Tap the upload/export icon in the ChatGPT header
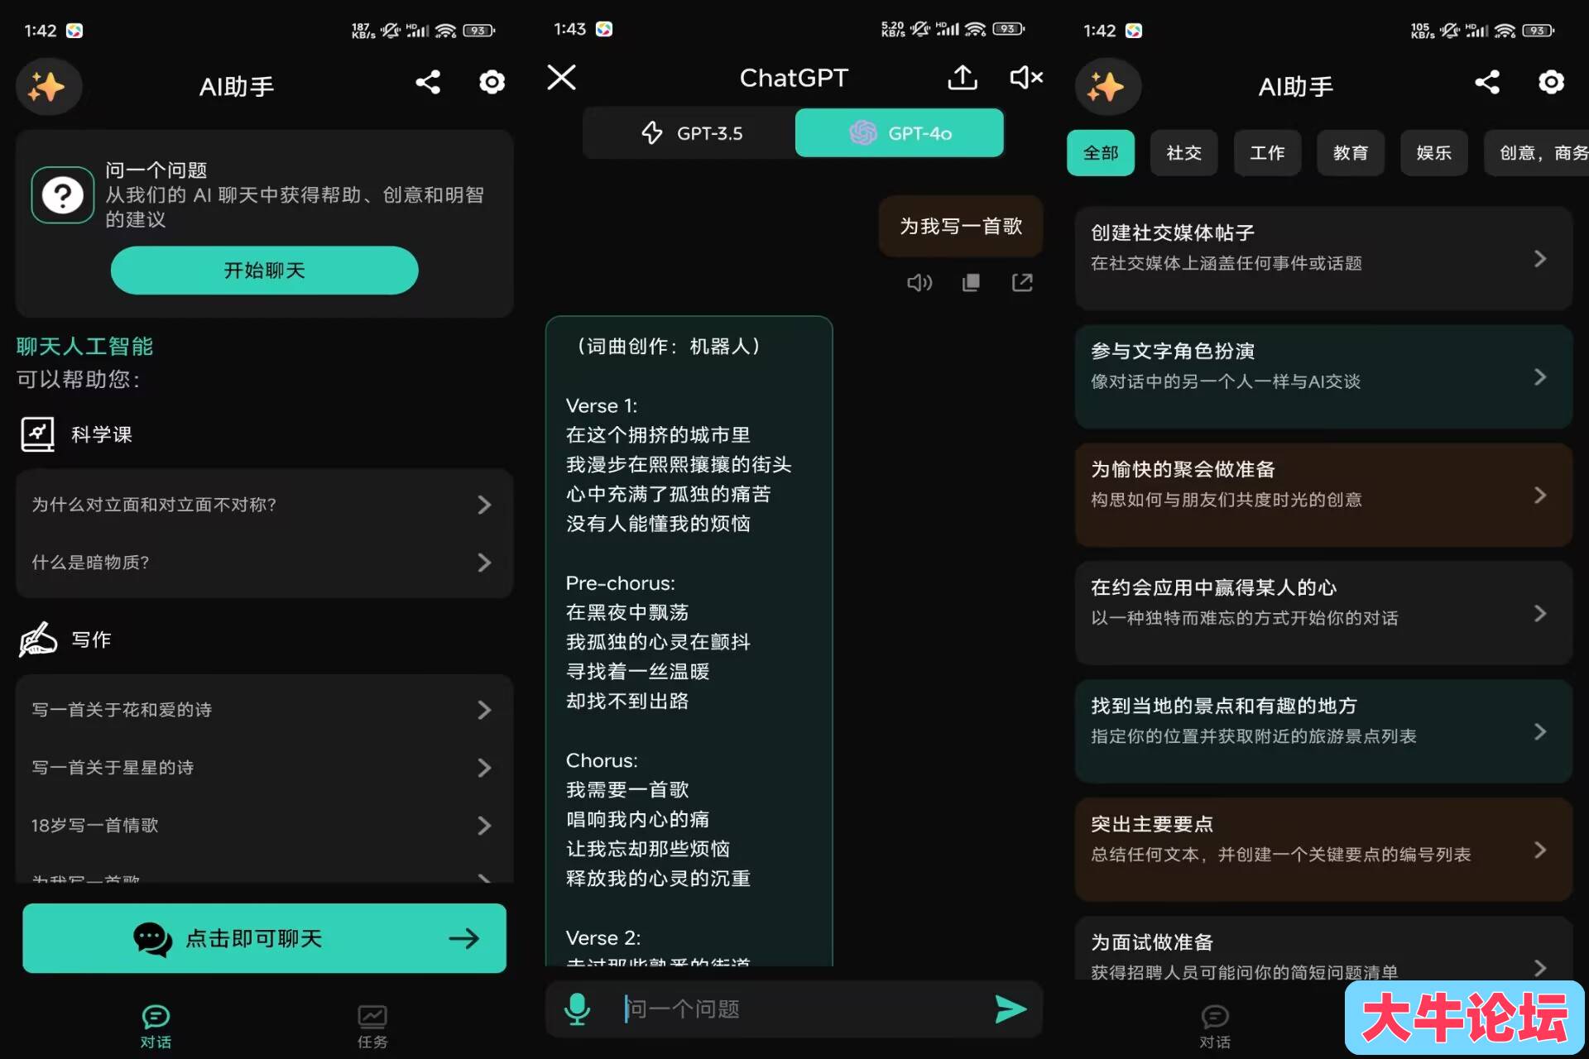The width and height of the screenshot is (1589, 1059). coord(963,78)
